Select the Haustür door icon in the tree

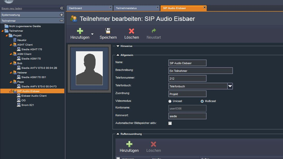tap(15, 40)
